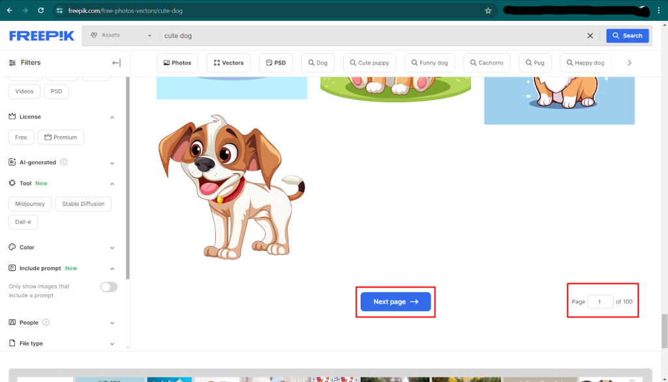The image size is (668, 382).
Task: Expand the File type filter section
Action: coord(112,344)
